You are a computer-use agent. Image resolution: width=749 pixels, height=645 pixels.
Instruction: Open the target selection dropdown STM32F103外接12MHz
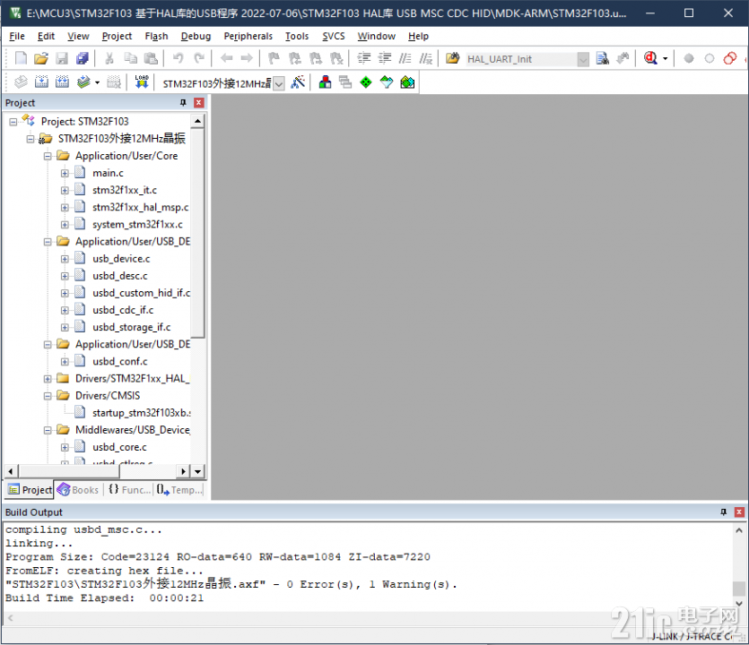tap(280, 83)
